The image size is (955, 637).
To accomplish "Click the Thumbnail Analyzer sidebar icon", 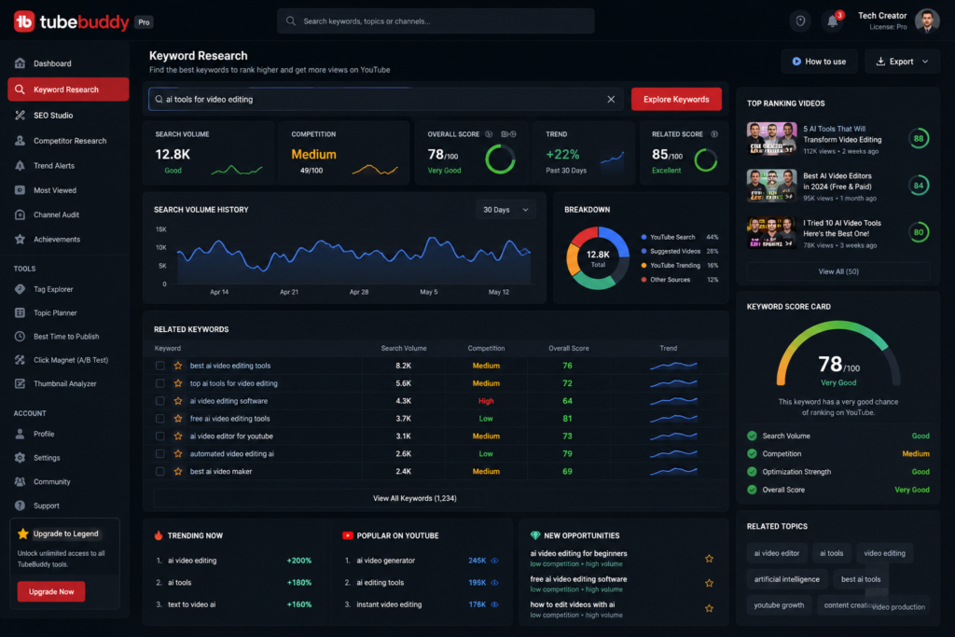I will pyautogui.click(x=21, y=383).
